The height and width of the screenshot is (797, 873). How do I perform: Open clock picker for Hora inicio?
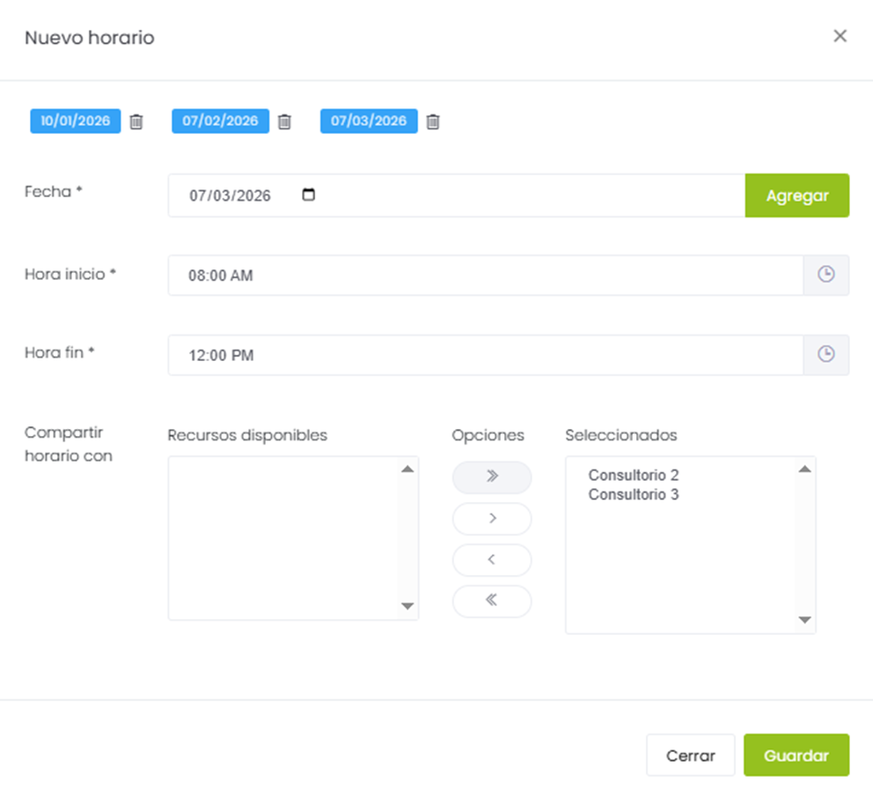(825, 275)
